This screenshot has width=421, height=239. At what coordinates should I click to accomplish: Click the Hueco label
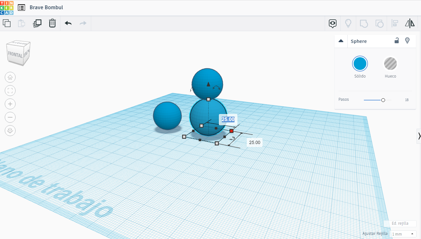tap(390, 76)
